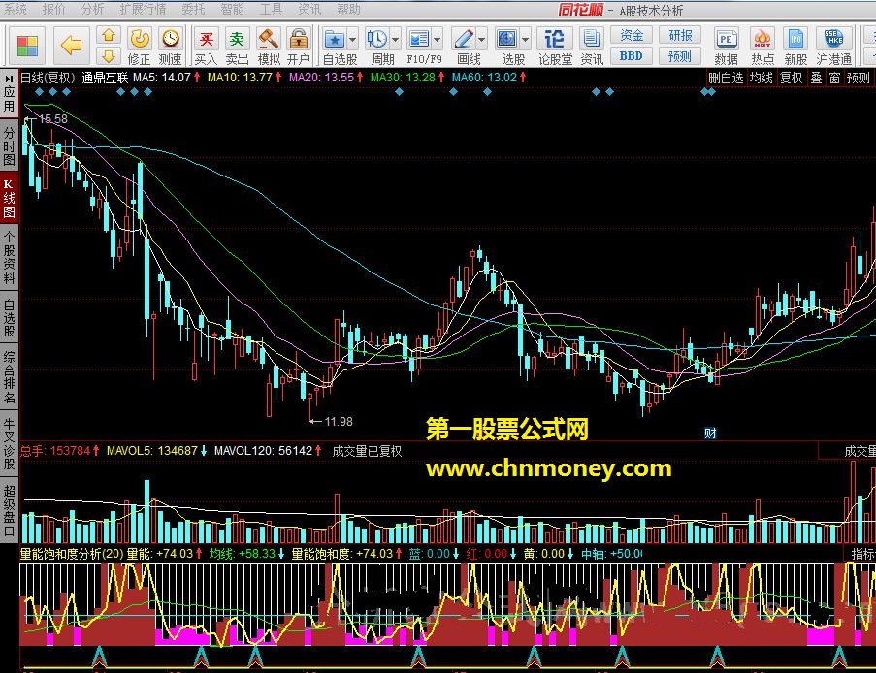Open the 委托 menu
This screenshot has height=673, width=876.
click(x=193, y=9)
